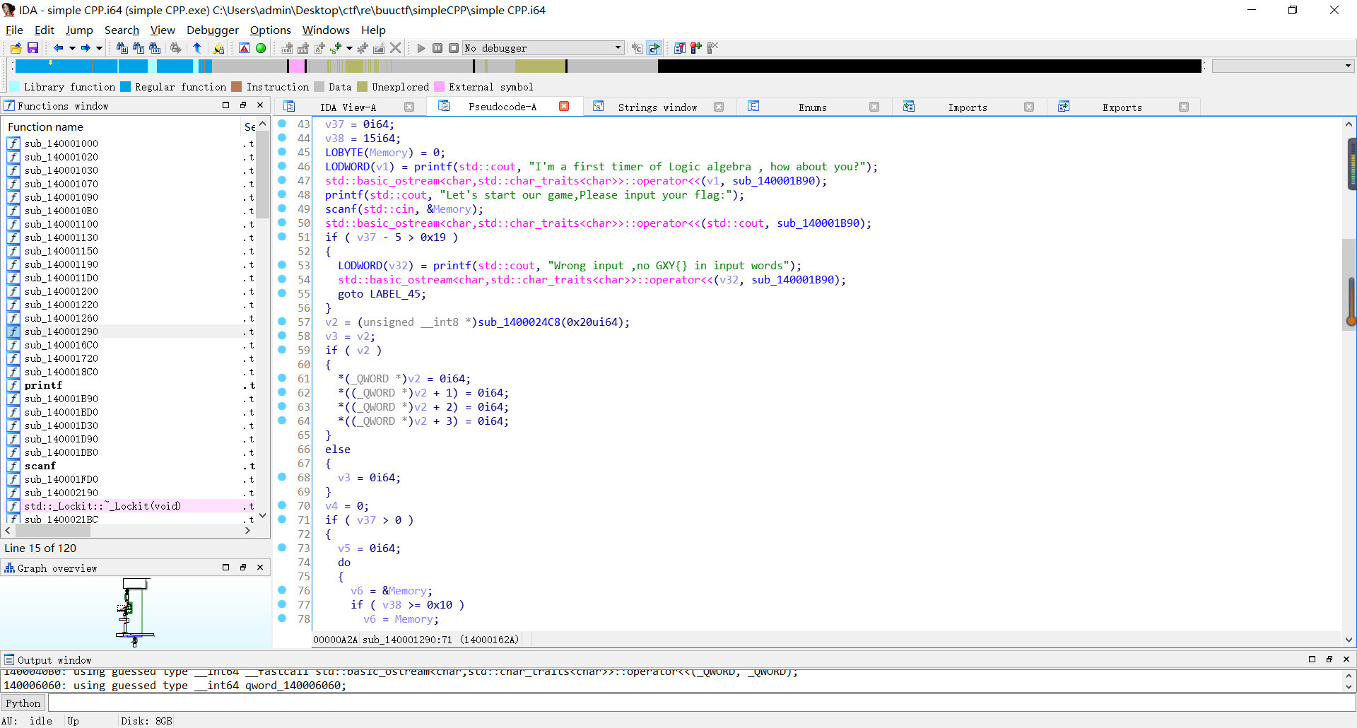Open the forward-navigation history chevron

click(98, 48)
